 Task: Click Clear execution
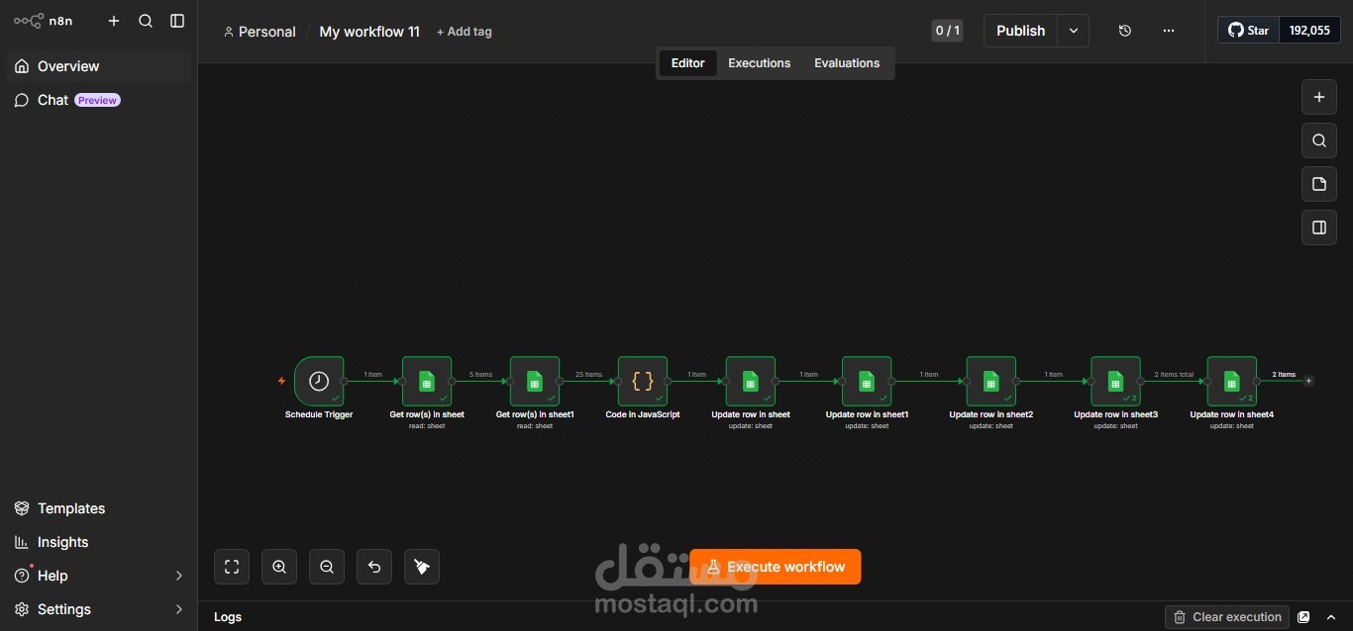[x=1227, y=617]
